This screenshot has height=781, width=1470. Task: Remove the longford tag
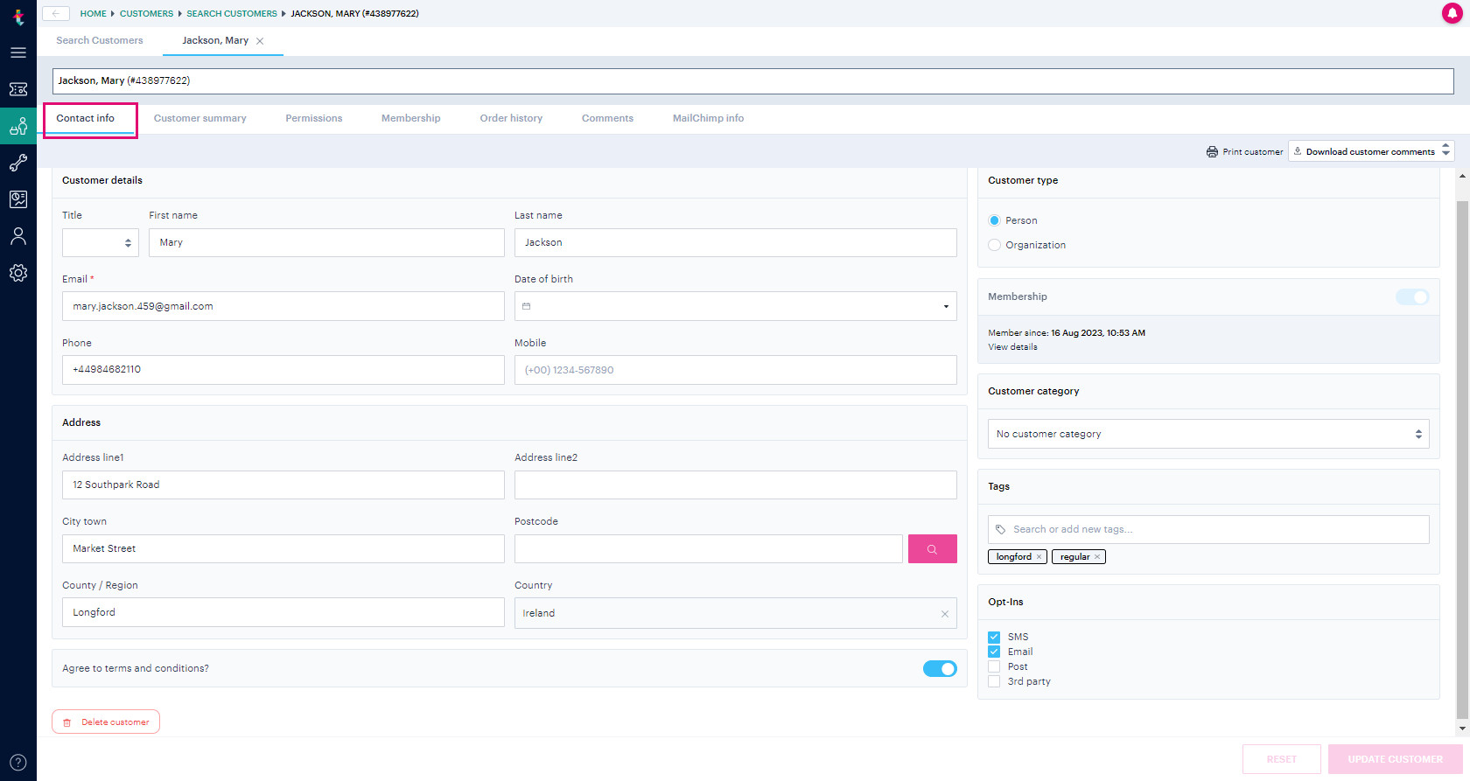1039,557
